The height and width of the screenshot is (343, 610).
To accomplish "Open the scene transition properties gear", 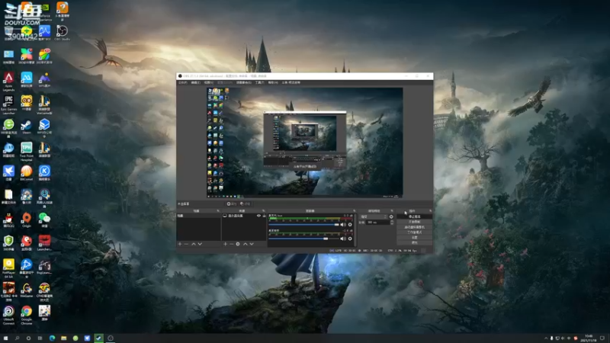I will coord(391,216).
